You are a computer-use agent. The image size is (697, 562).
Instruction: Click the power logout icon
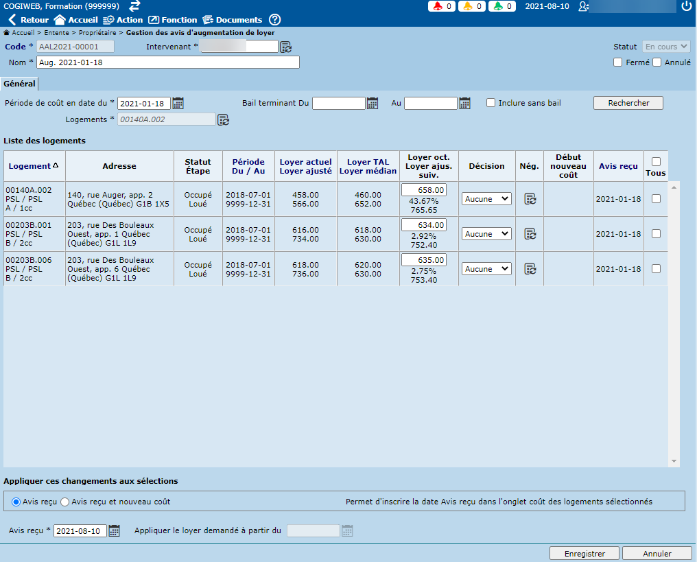point(687,6)
